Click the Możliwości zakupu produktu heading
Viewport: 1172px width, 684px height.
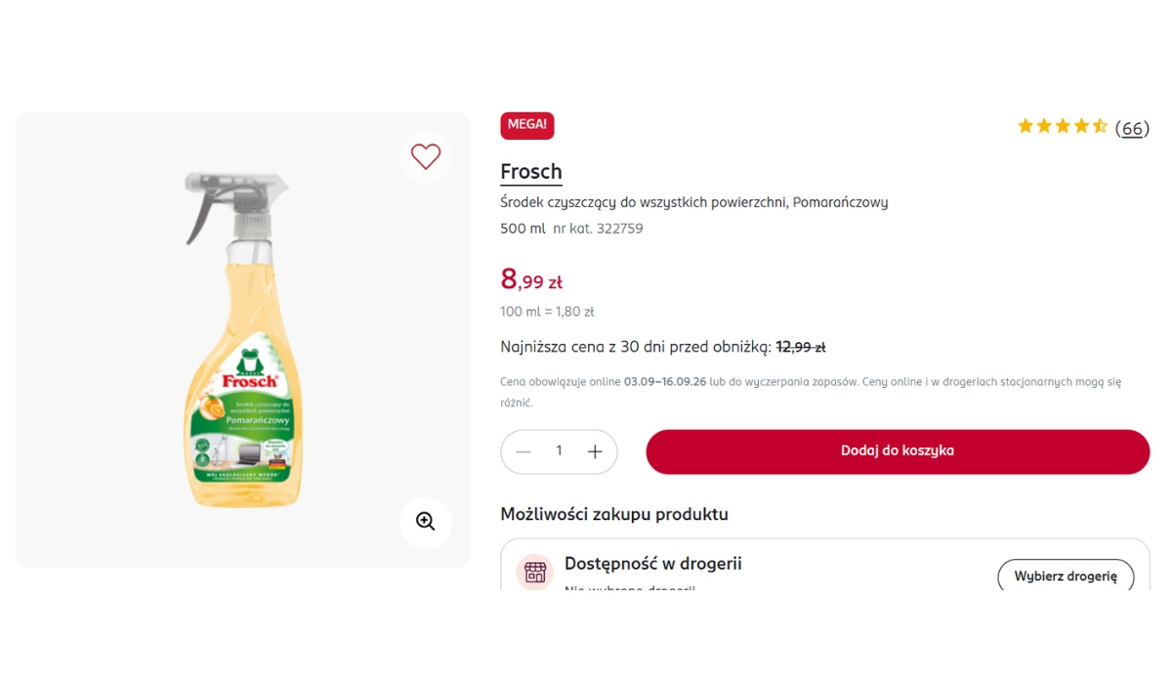[x=614, y=514]
